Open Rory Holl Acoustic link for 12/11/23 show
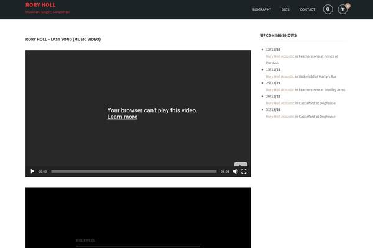The width and height of the screenshot is (373, 248). [280, 56]
